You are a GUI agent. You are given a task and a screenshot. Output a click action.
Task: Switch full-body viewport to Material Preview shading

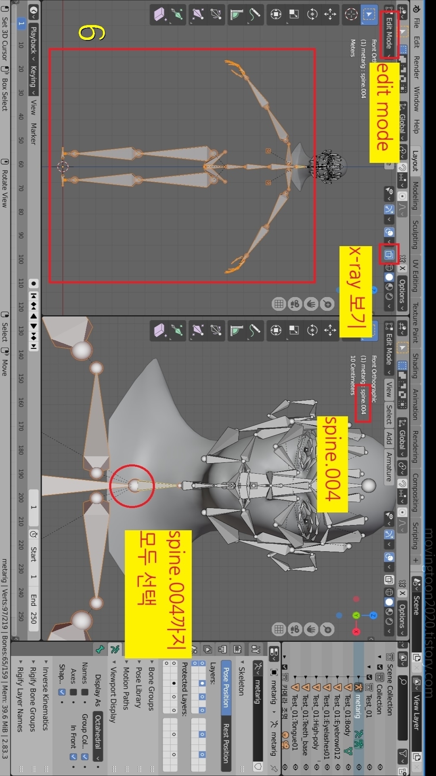pyautogui.click(x=389, y=287)
